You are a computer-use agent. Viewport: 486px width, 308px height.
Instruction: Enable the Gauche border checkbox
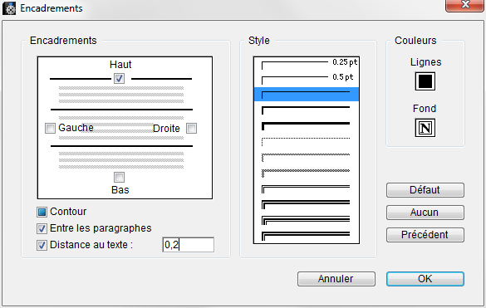click(50, 128)
